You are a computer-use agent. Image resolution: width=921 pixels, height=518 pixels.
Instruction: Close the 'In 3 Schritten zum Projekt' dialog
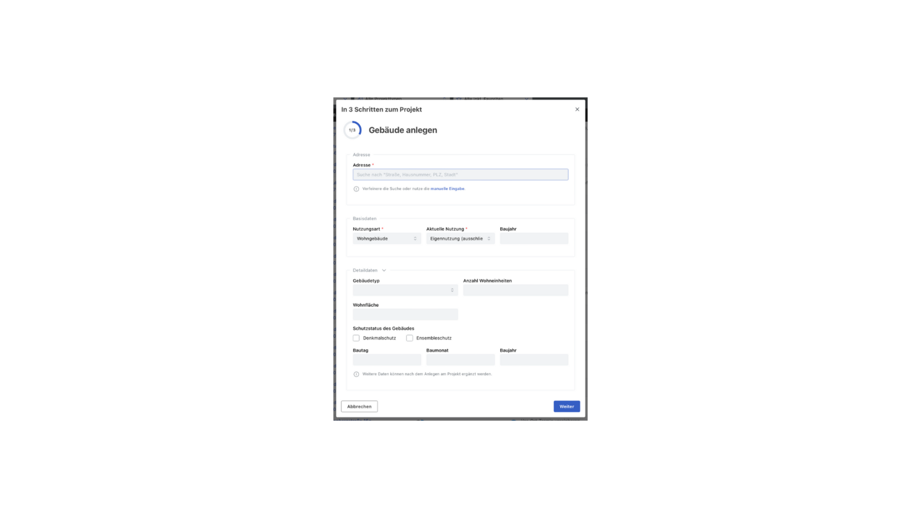point(577,109)
